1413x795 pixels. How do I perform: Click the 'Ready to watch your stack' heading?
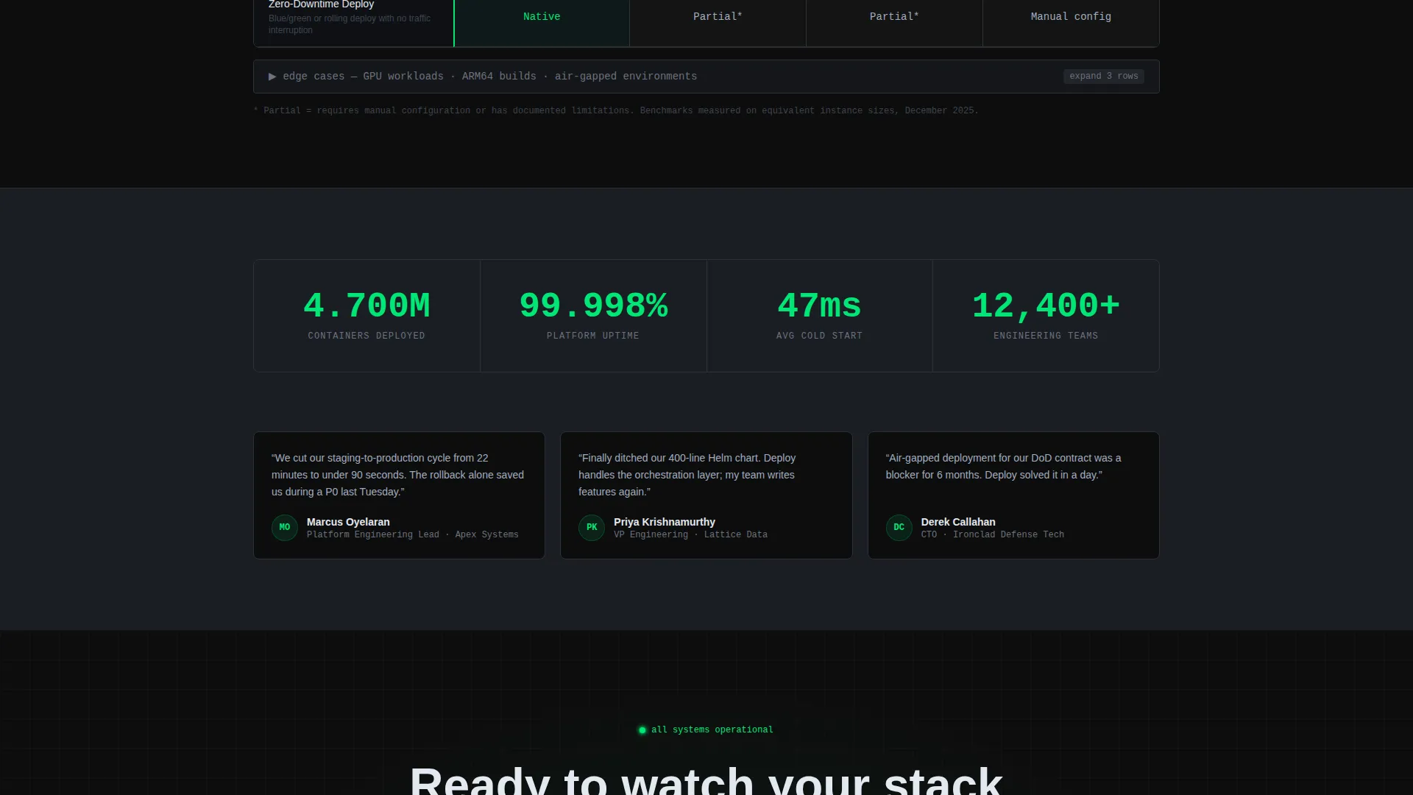[706, 780]
